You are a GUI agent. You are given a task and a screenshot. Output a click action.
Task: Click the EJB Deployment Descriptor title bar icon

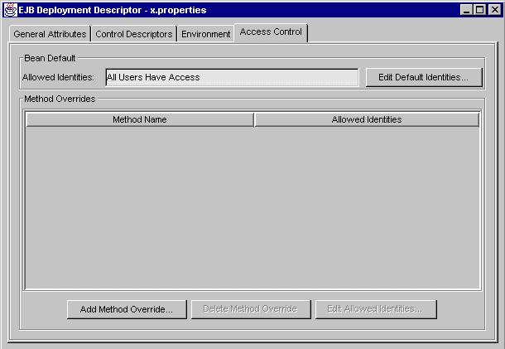click(10, 10)
